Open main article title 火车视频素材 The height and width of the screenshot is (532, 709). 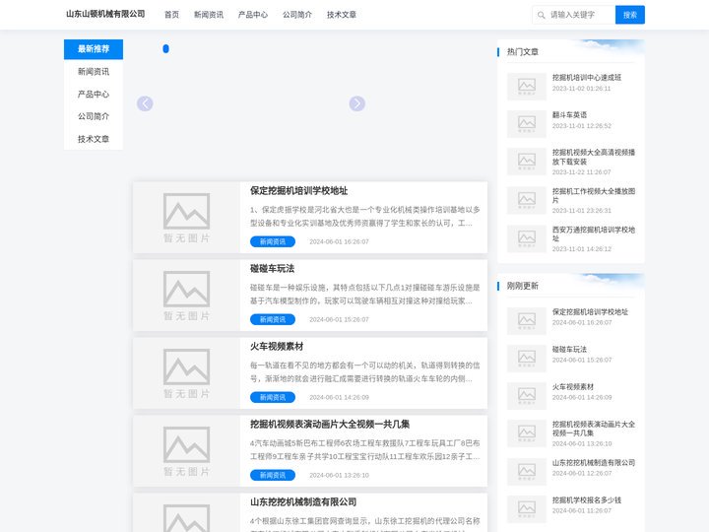point(277,347)
